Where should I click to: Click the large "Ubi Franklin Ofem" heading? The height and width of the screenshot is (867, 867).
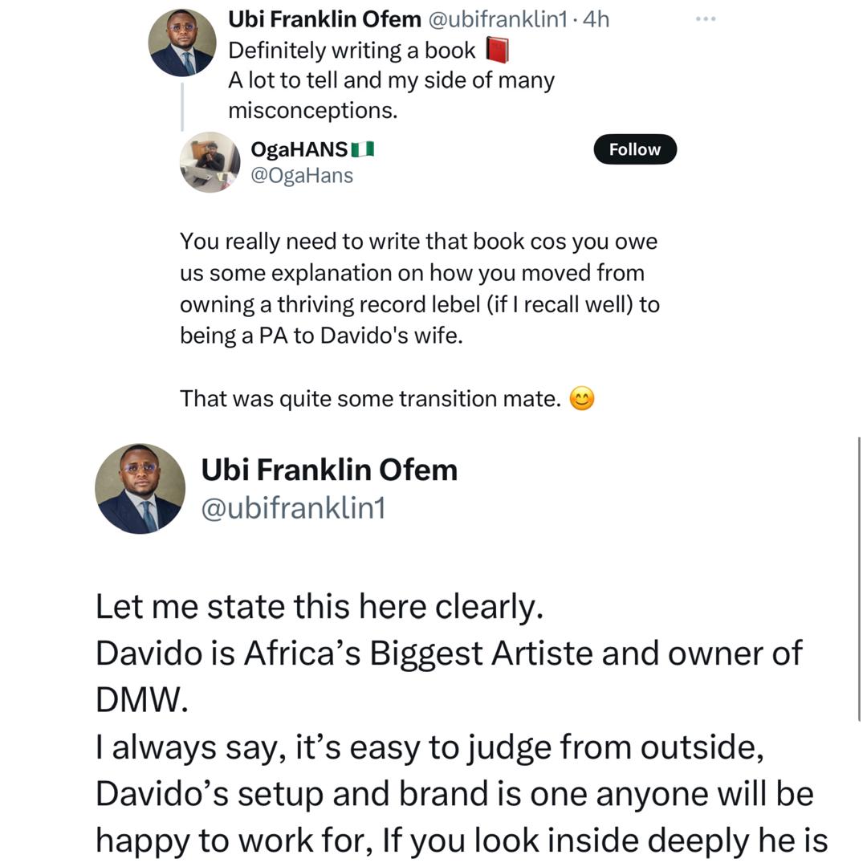click(x=329, y=469)
